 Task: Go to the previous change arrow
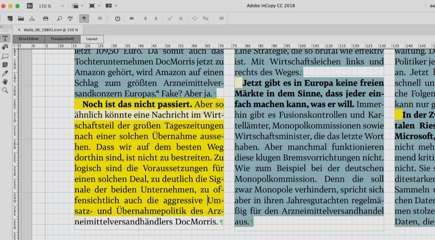coord(145,18)
